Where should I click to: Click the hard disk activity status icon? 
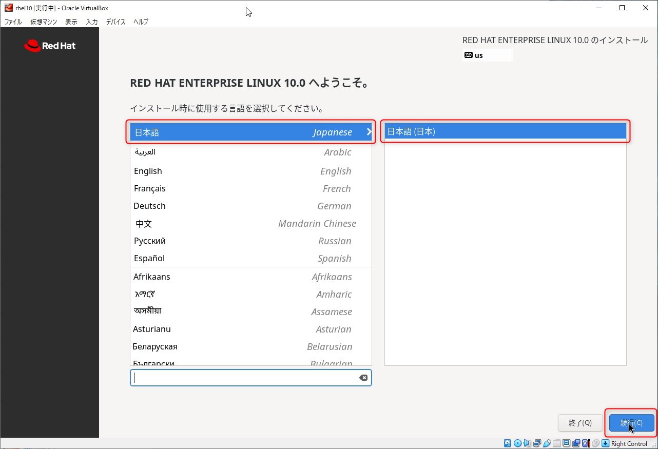pos(508,443)
